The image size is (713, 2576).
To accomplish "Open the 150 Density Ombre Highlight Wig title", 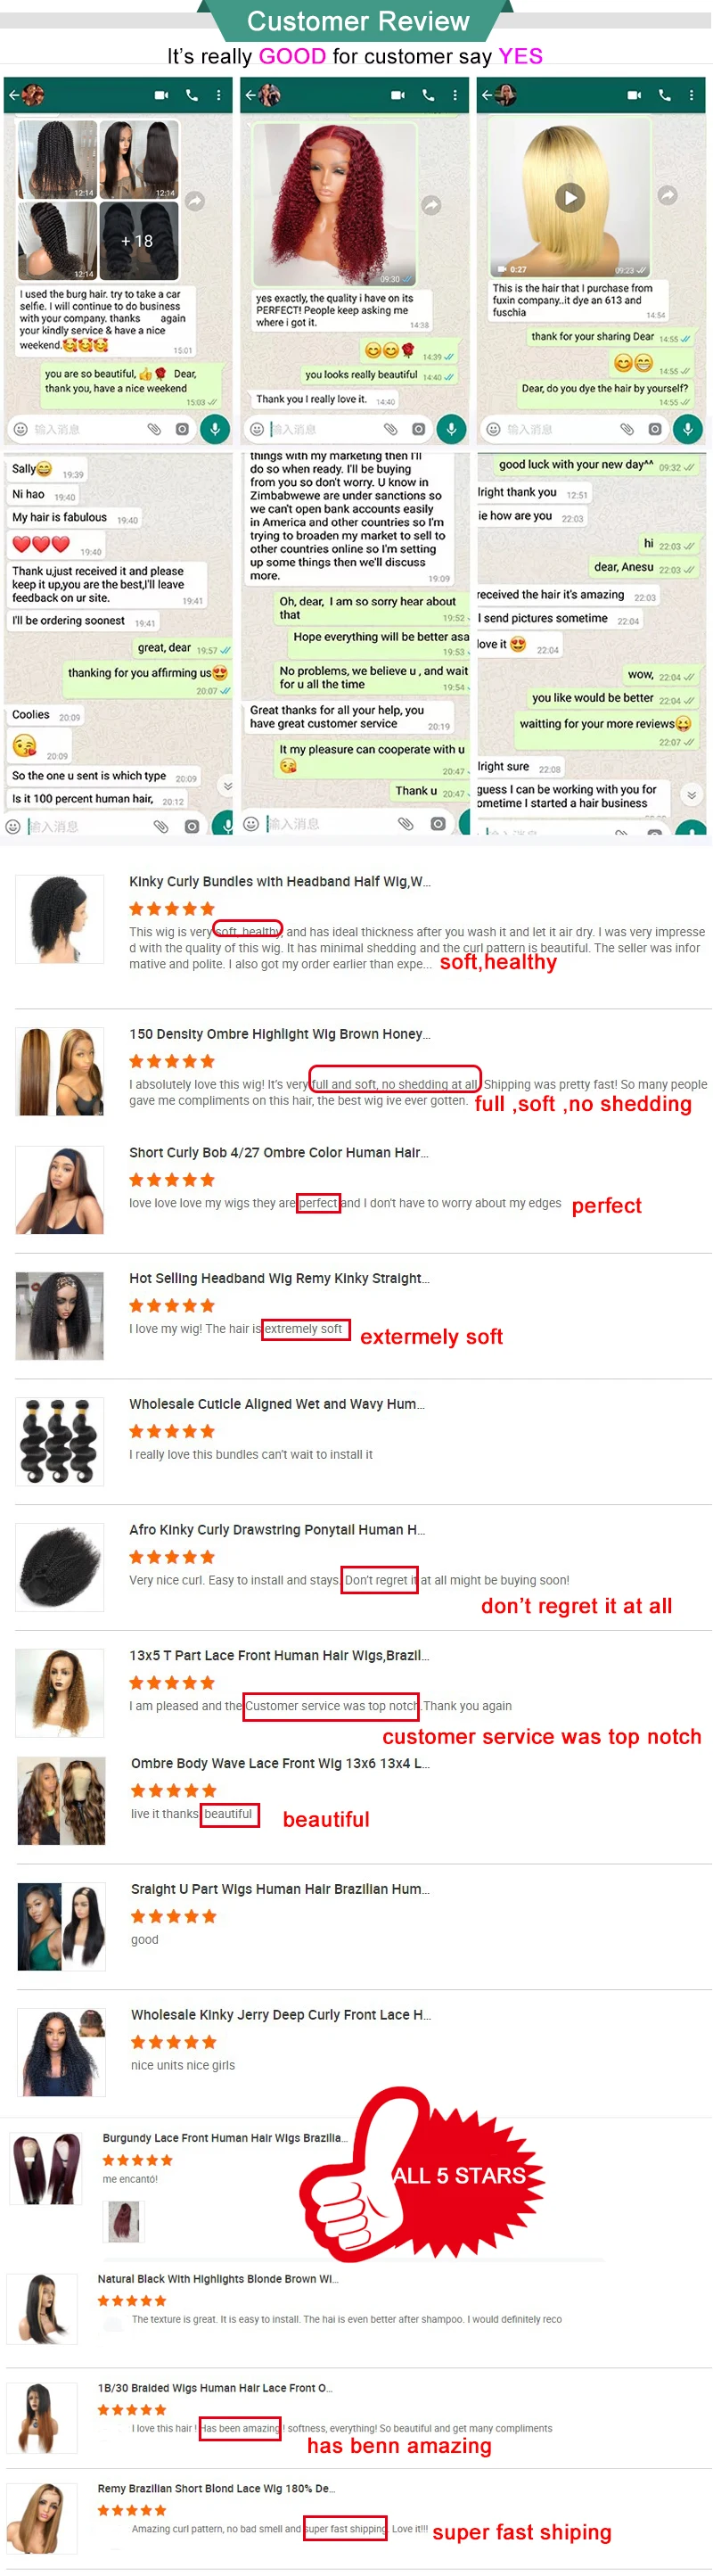I will tap(280, 1033).
